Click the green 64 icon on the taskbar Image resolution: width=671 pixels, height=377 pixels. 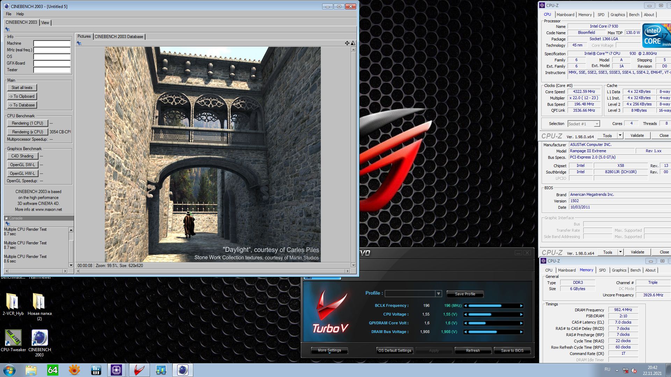(x=53, y=370)
